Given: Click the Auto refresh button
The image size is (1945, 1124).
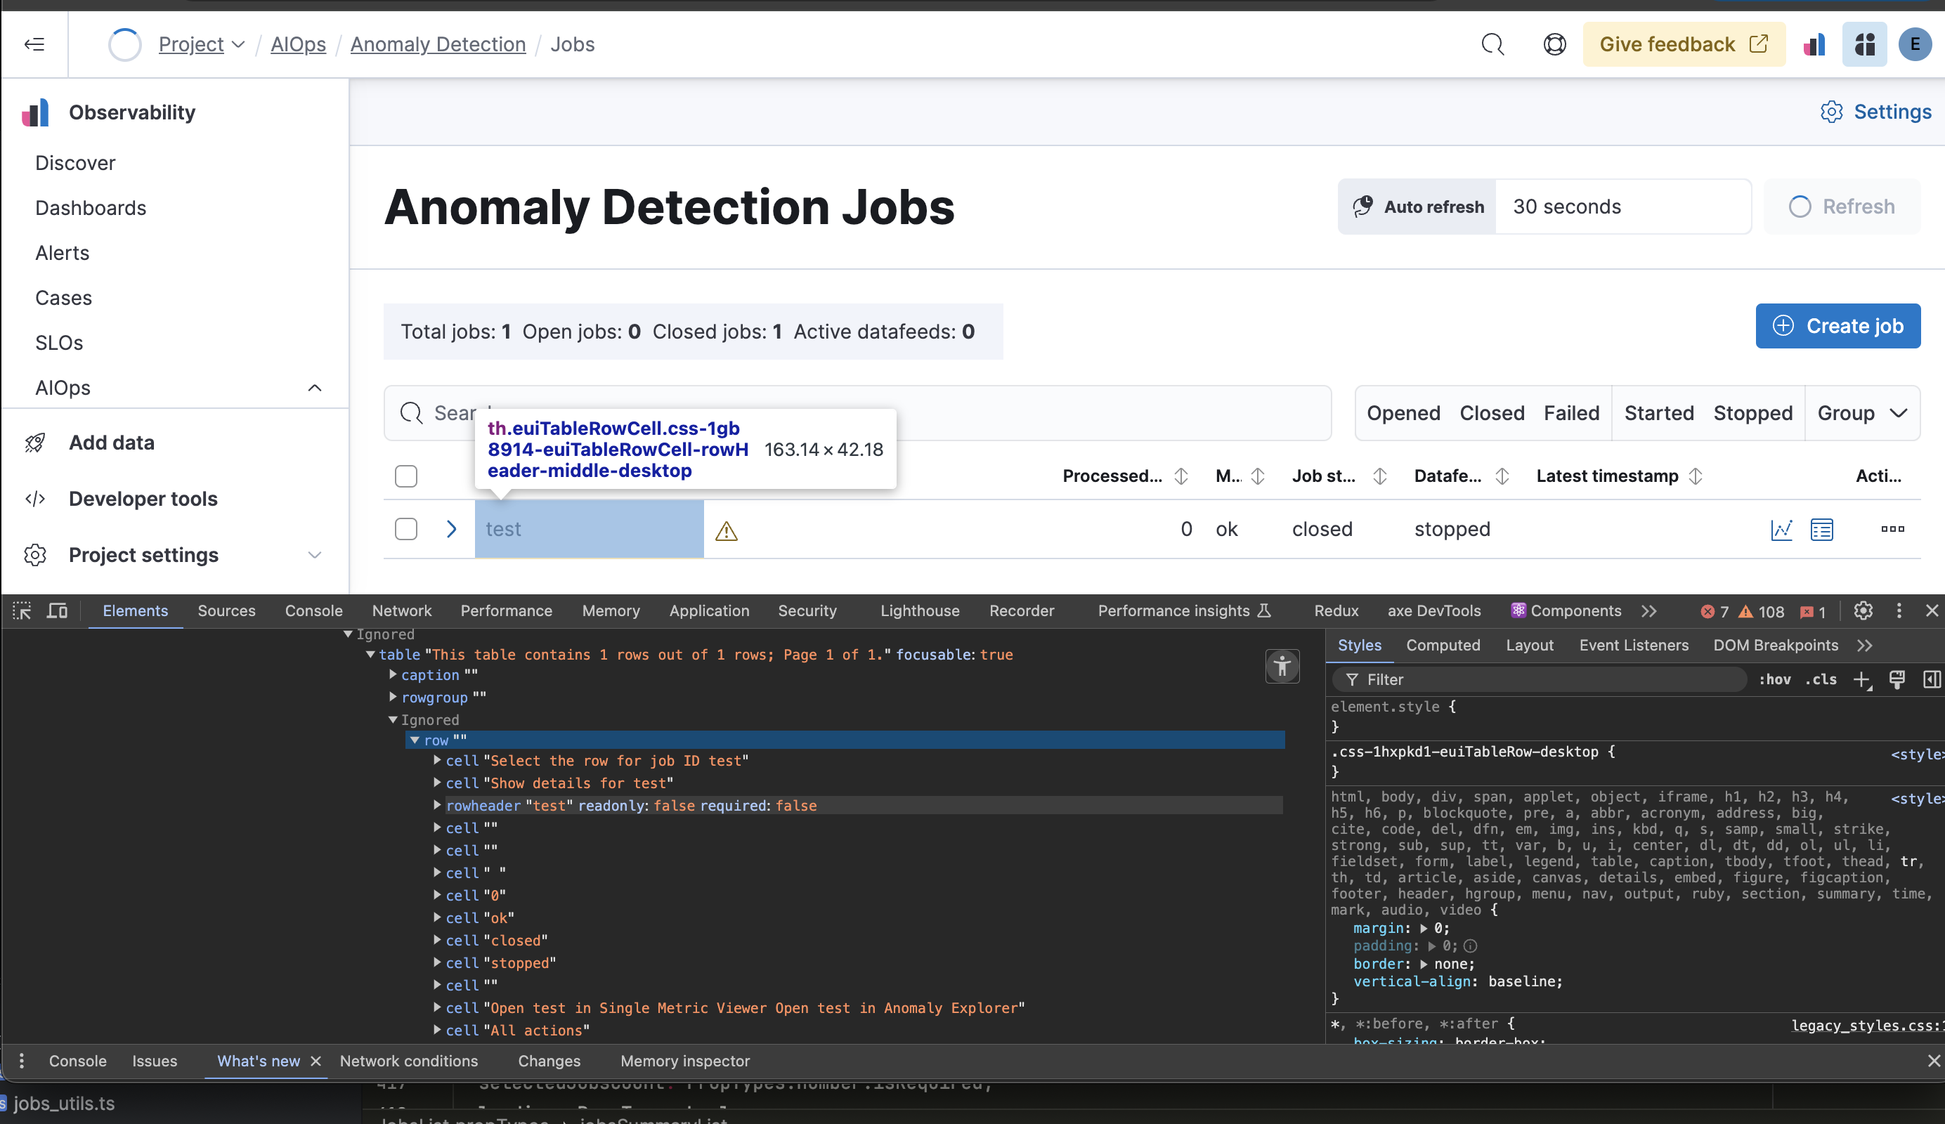Looking at the screenshot, I should [x=1417, y=207].
